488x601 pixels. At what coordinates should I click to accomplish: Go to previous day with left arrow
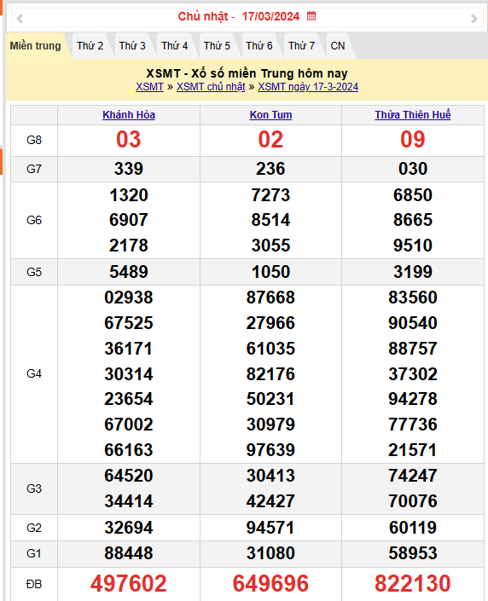coord(20,18)
